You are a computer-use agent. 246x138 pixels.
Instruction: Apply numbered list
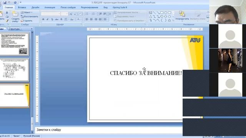coord(94,14)
